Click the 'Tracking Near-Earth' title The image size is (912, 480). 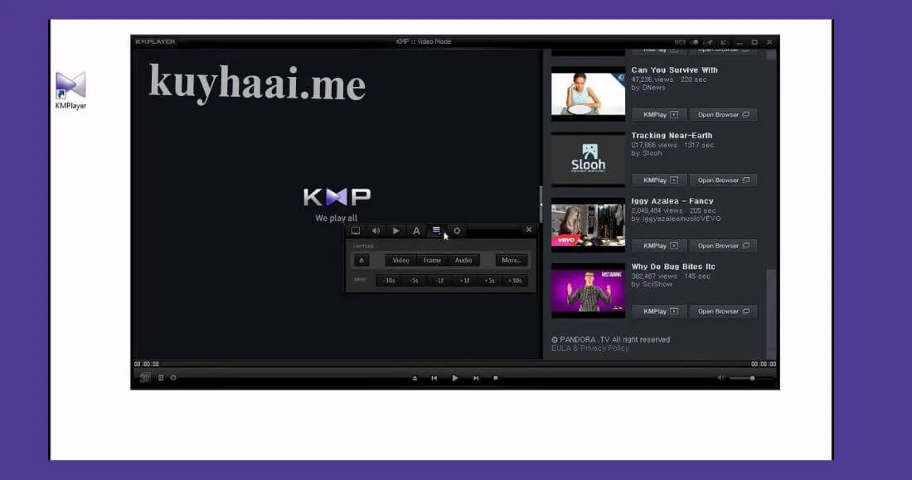pos(672,135)
